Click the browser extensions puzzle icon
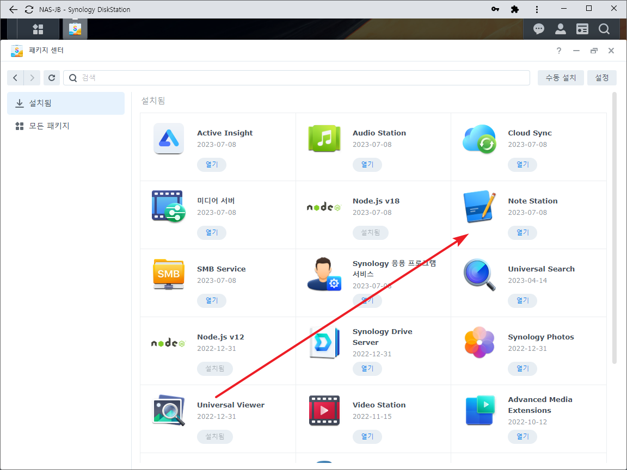 515,9
